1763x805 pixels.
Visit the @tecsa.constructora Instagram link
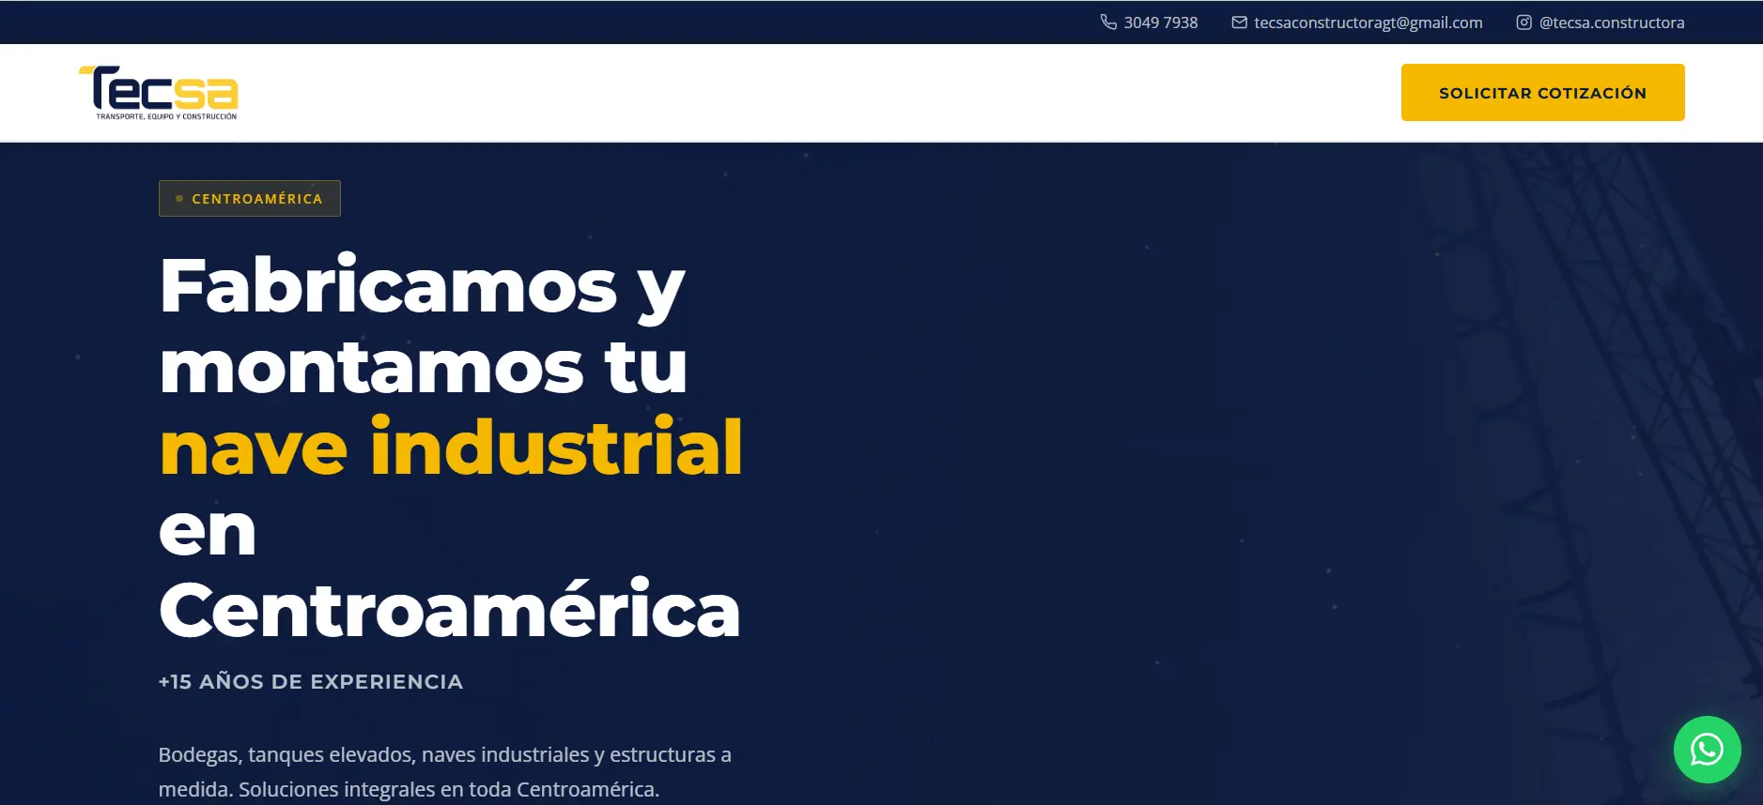pos(1612,23)
